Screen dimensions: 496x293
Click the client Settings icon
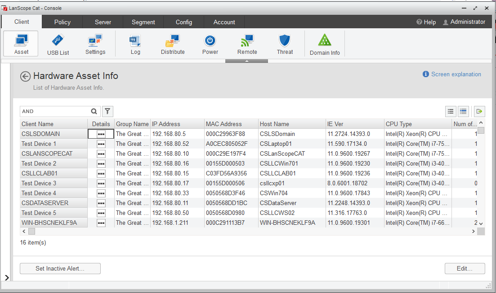tap(95, 44)
